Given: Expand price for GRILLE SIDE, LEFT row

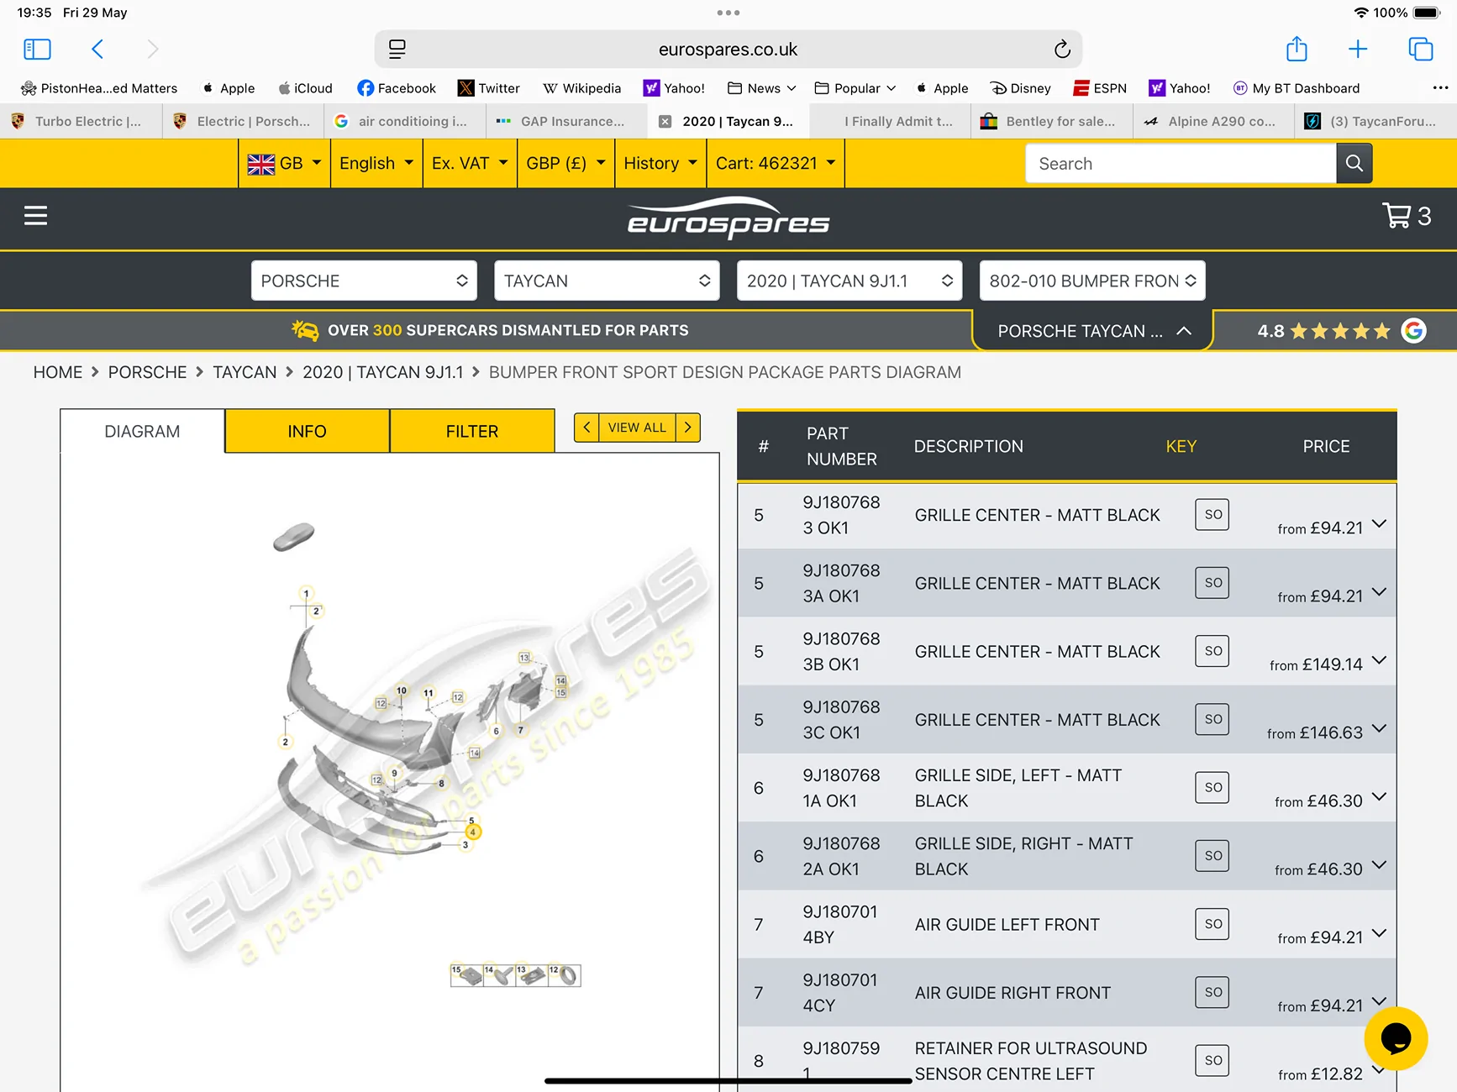Looking at the screenshot, I should [1379, 796].
